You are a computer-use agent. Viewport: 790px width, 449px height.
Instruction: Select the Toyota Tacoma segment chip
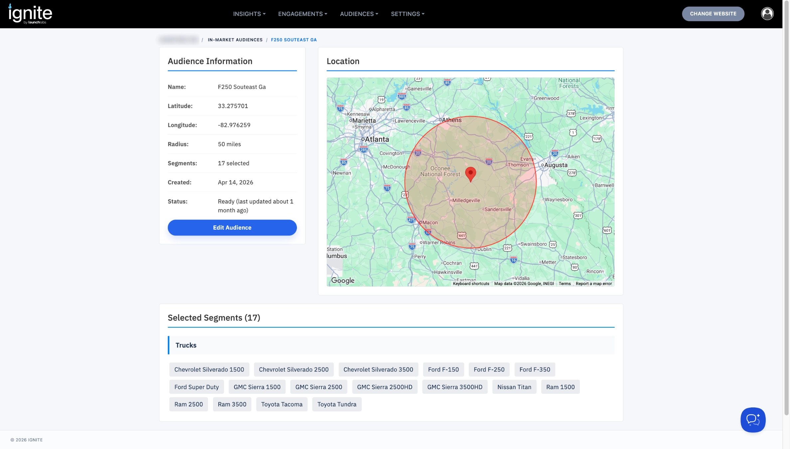click(x=282, y=404)
